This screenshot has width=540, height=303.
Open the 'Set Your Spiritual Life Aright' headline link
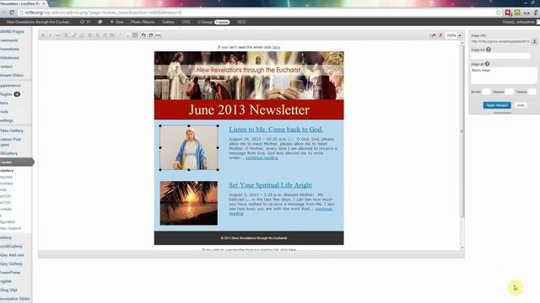(x=271, y=185)
